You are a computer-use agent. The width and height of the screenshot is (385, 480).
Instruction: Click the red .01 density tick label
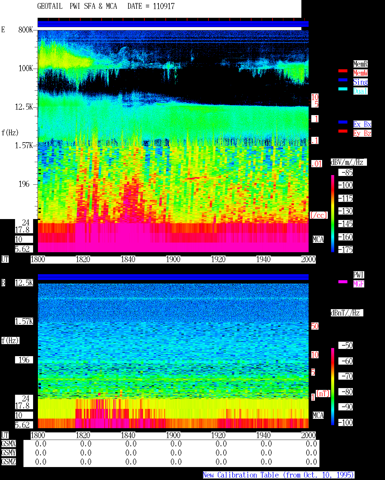tap(316, 164)
